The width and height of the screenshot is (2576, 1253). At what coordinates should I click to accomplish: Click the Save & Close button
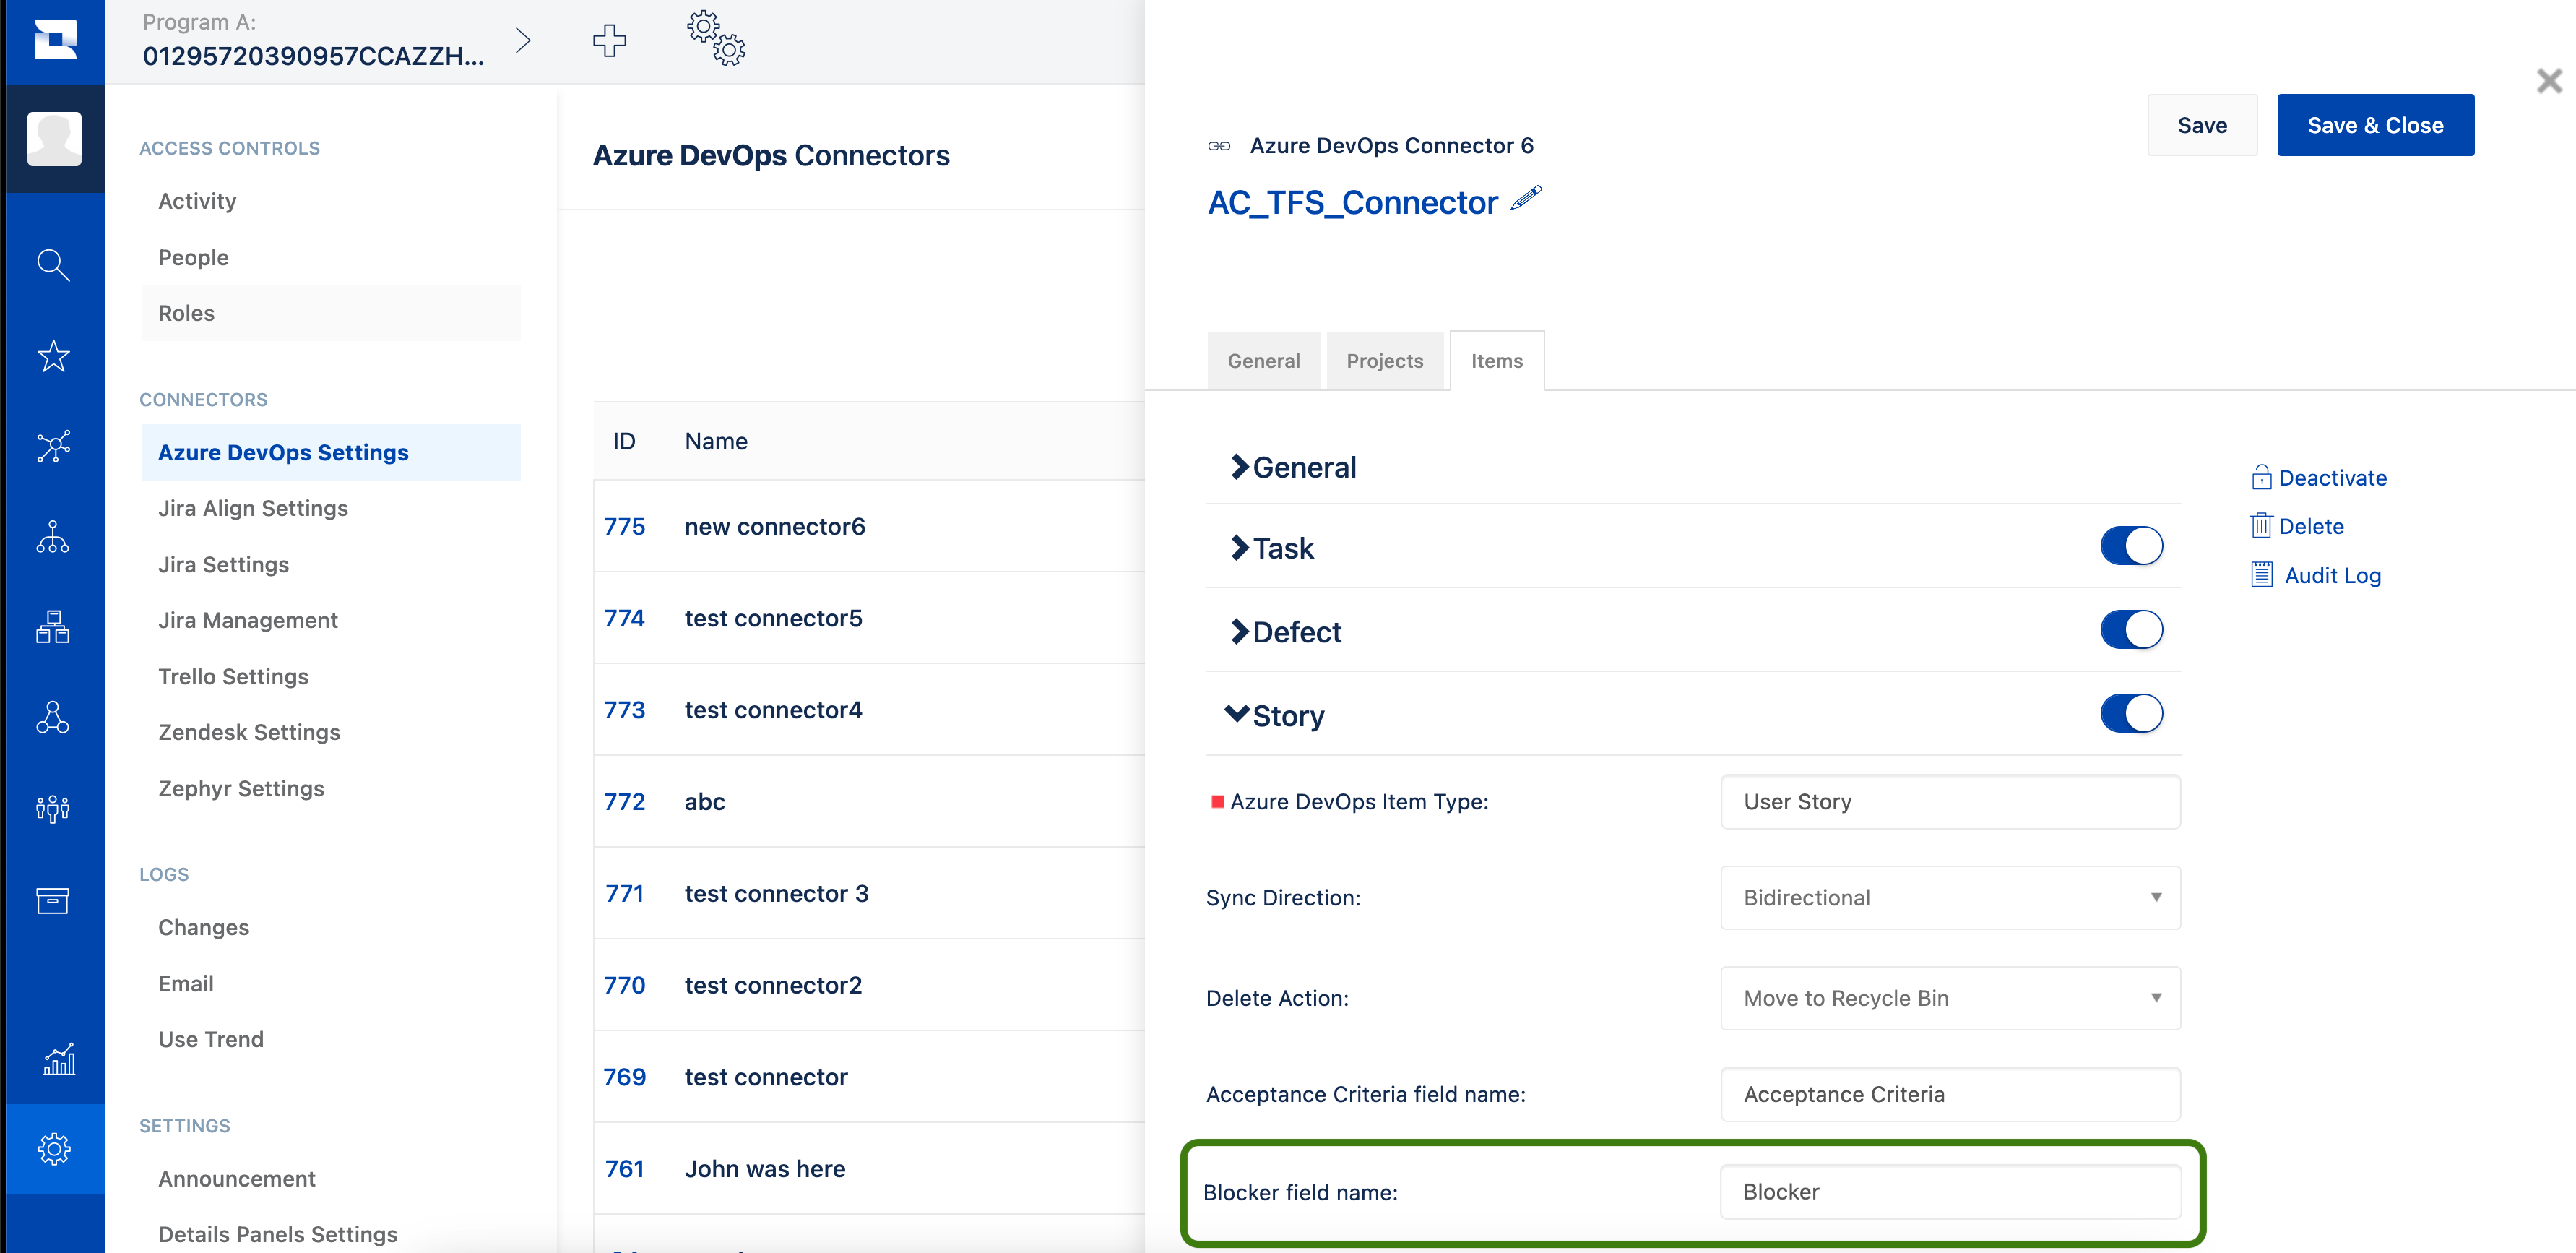[2375, 125]
